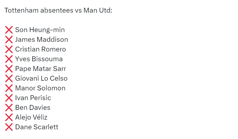Click the name Son Heung-min
This screenshot has height=139, width=238.
tap(40, 30)
